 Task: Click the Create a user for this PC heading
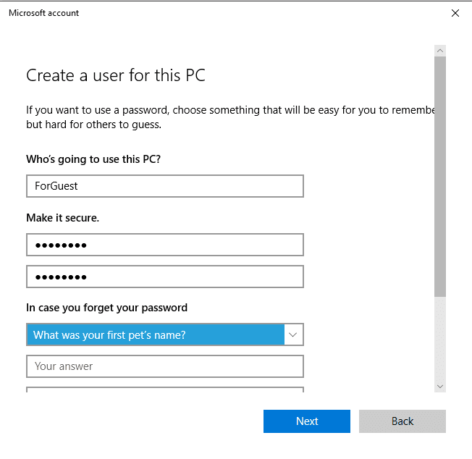[x=116, y=75]
